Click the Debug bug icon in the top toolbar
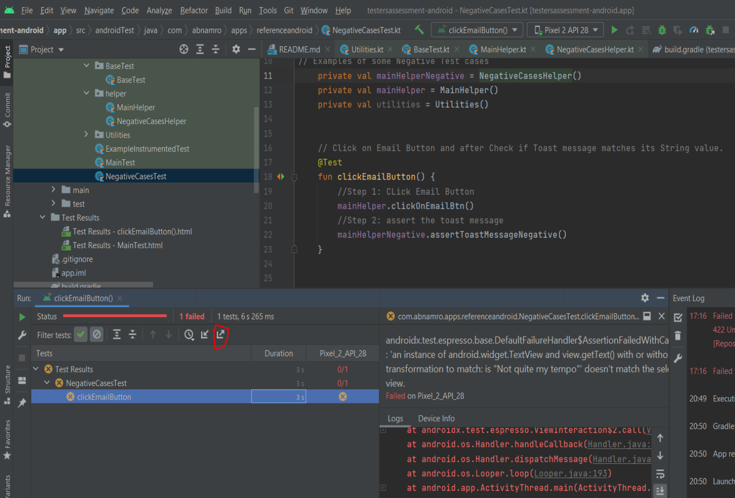 pos(662,30)
